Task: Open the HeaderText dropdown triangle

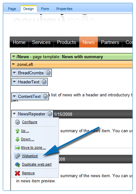Action: click(14, 82)
